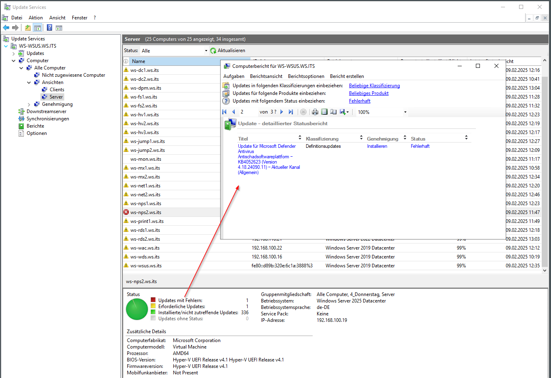The width and height of the screenshot is (551, 378).
Task: Open the Aufgaben menu in report window
Action: point(234,76)
